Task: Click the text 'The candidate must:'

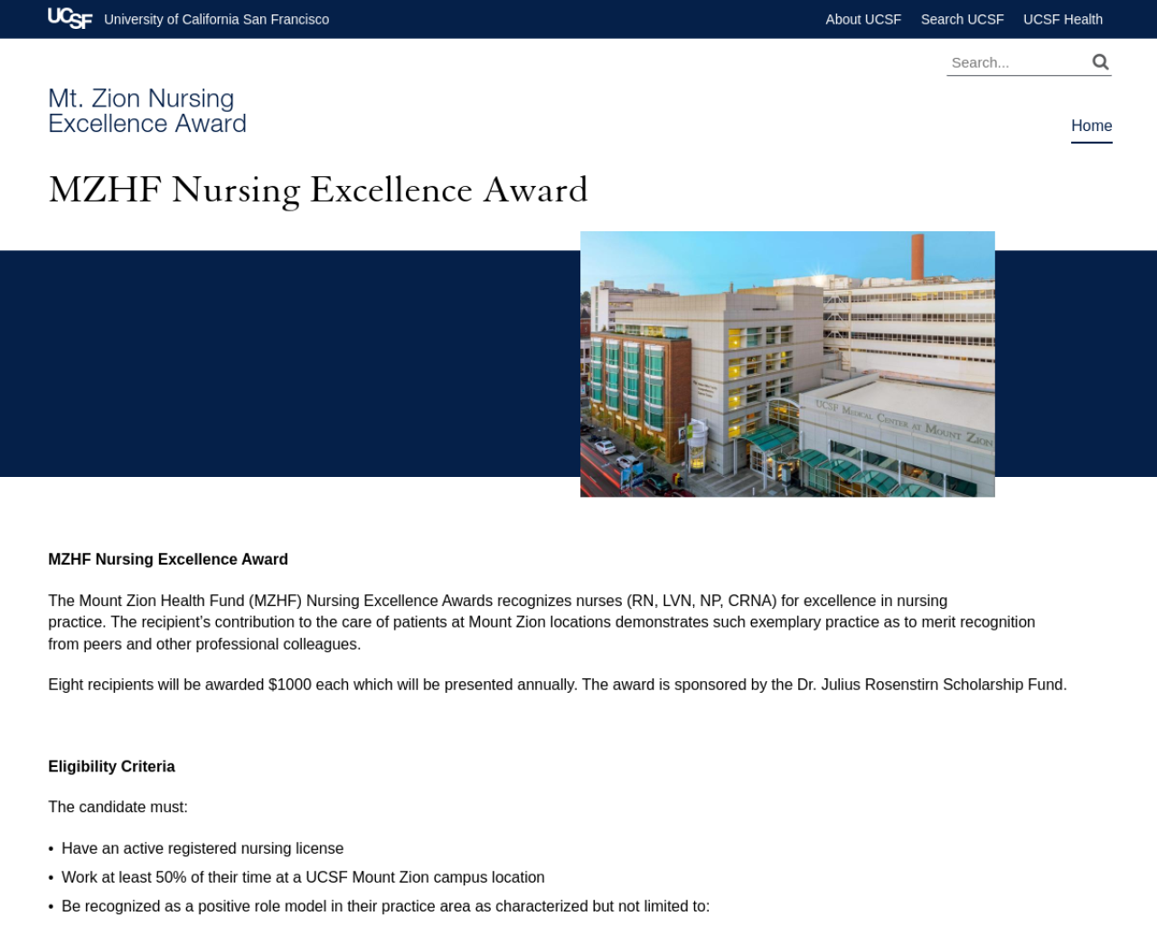Action: pyautogui.click(x=118, y=807)
